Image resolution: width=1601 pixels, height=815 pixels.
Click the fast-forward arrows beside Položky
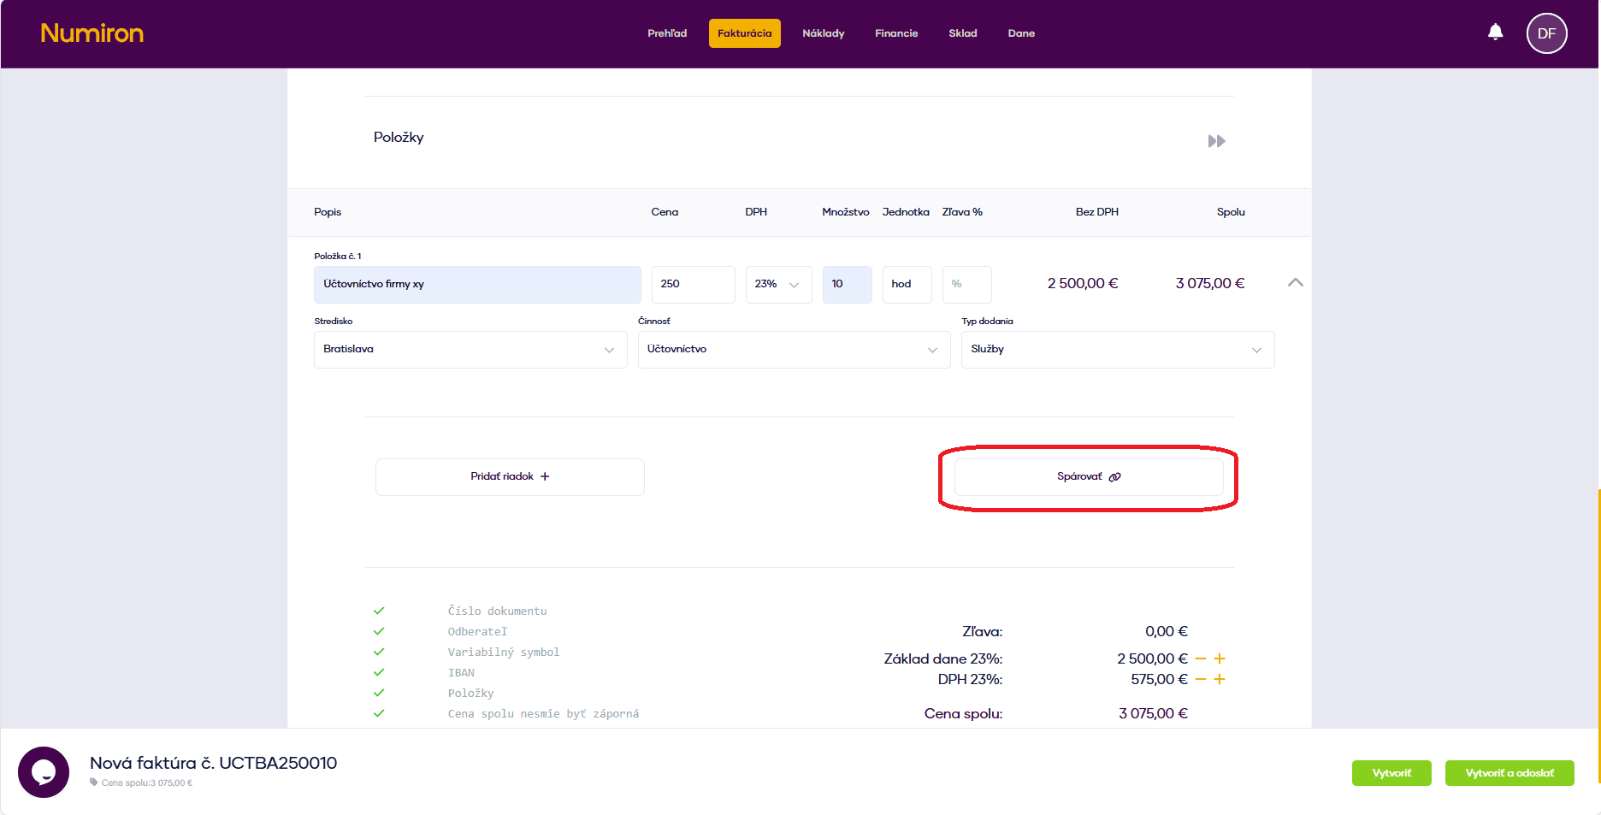(x=1216, y=141)
